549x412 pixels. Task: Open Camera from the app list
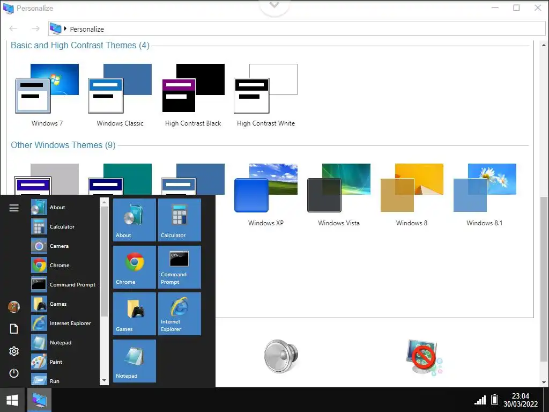pos(64,246)
